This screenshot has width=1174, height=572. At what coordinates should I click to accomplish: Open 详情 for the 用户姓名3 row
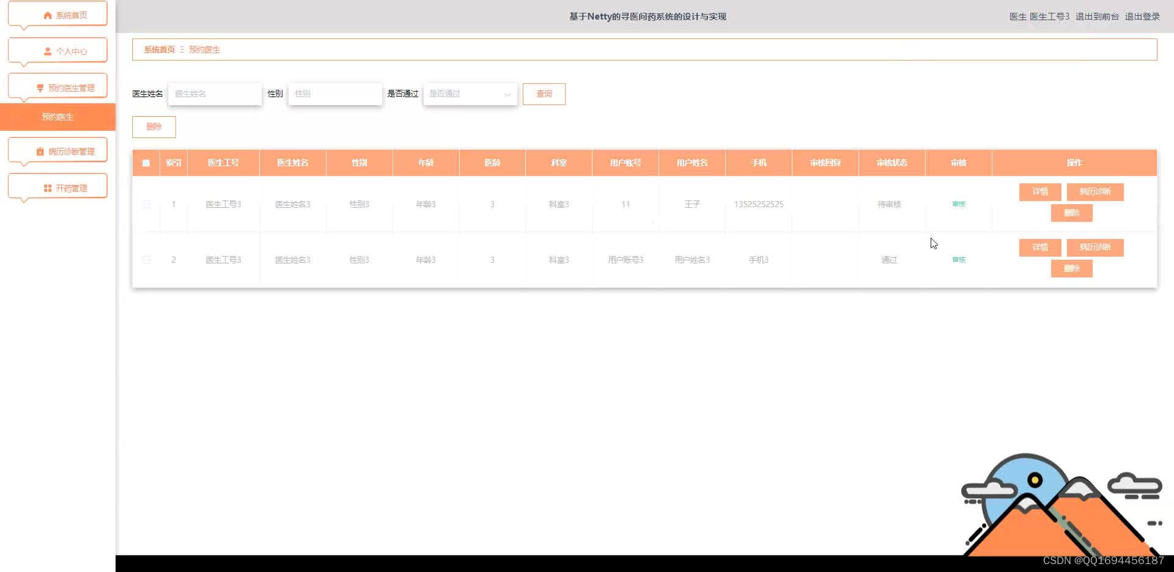[x=1040, y=248]
